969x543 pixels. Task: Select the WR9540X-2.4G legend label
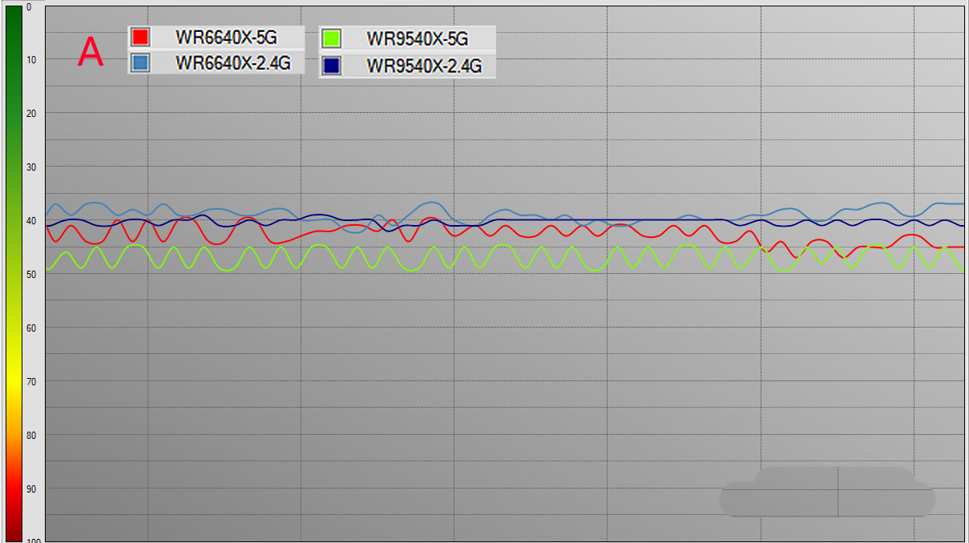click(x=424, y=66)
